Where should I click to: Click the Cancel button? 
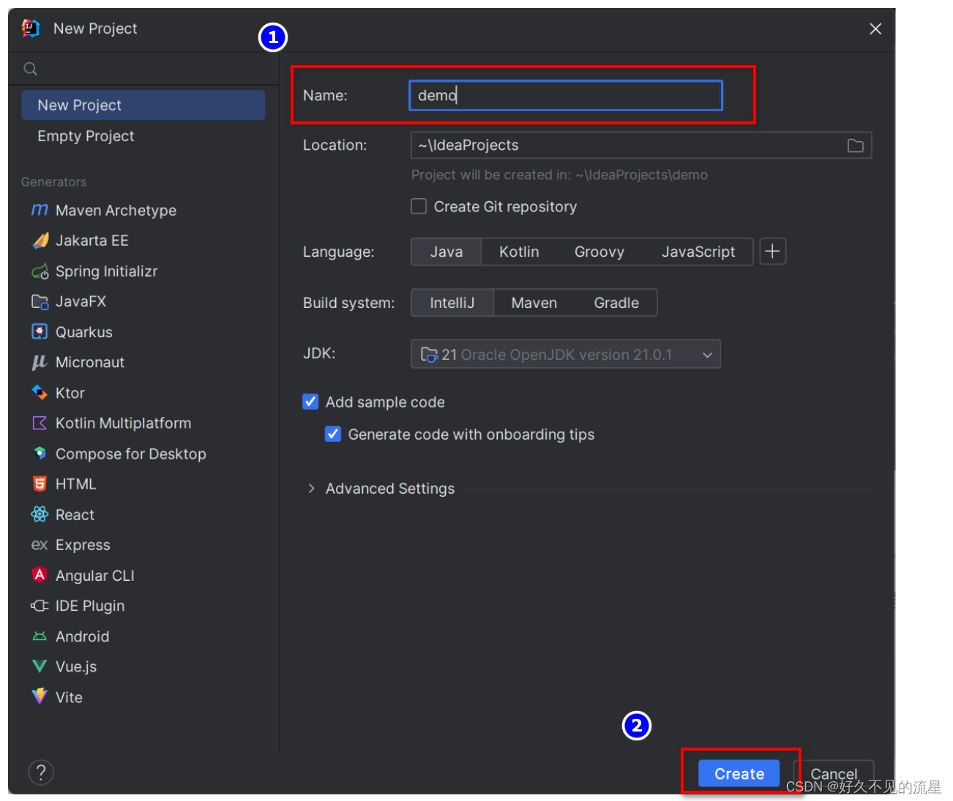(x=834, y=773)
